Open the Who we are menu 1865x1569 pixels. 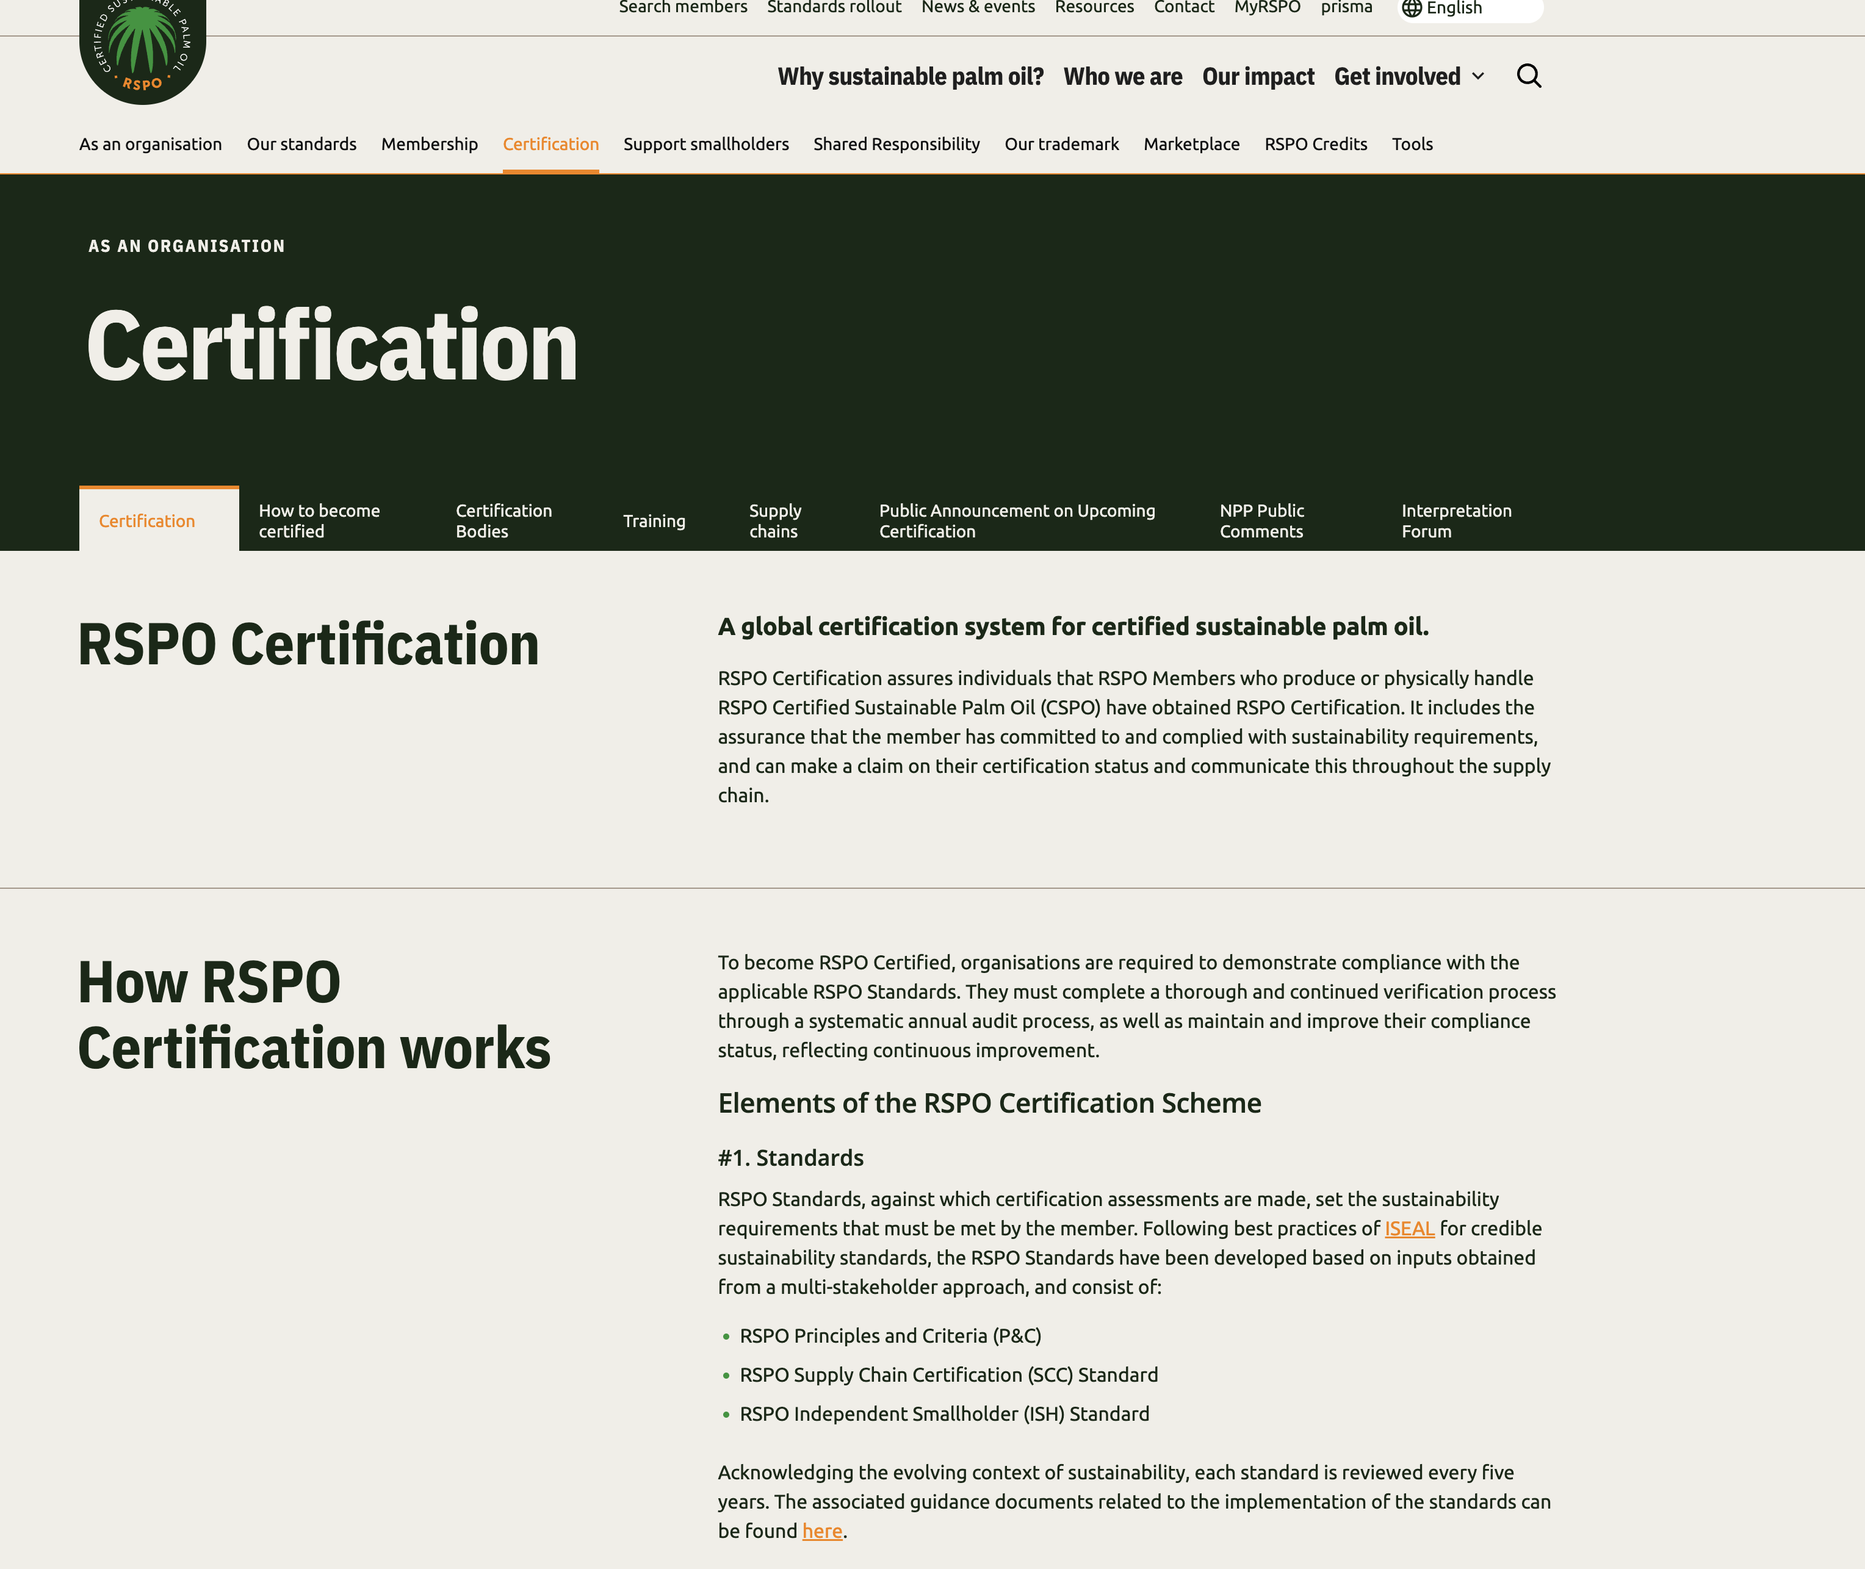point(1123,76)
